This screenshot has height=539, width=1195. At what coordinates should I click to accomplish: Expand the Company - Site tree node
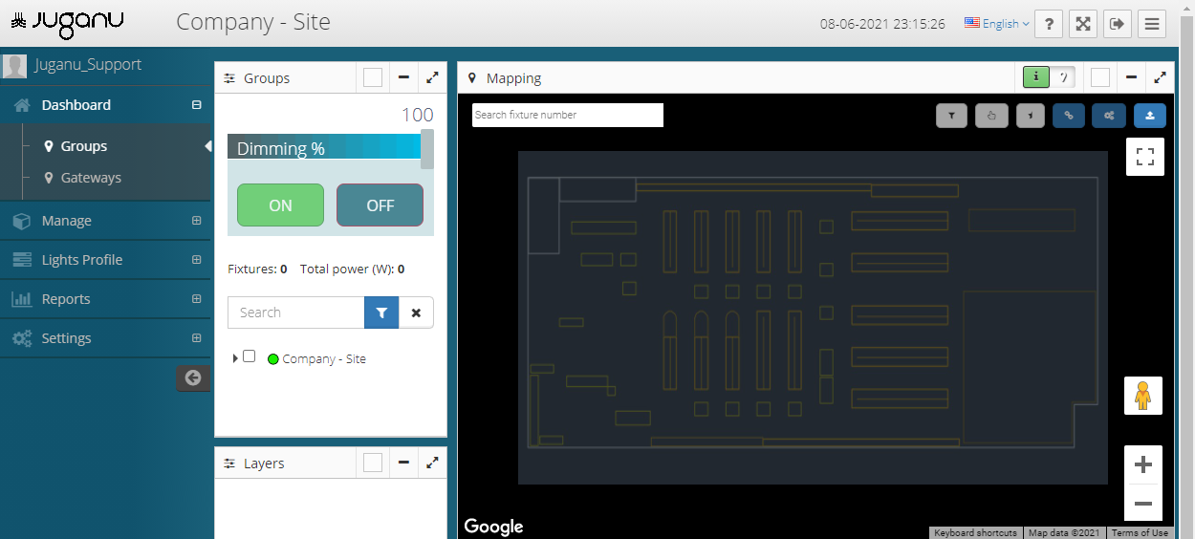(x=236, y=358)
